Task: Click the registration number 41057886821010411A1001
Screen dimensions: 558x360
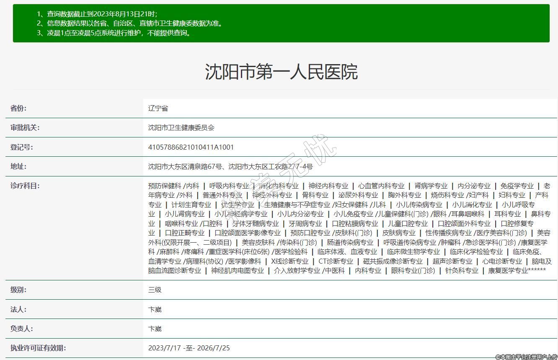Action: (x=191, y=147)
